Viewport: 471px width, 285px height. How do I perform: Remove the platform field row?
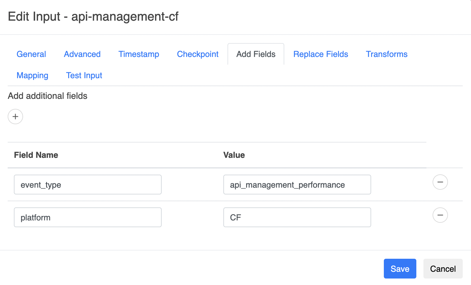(x=440, y=215)
